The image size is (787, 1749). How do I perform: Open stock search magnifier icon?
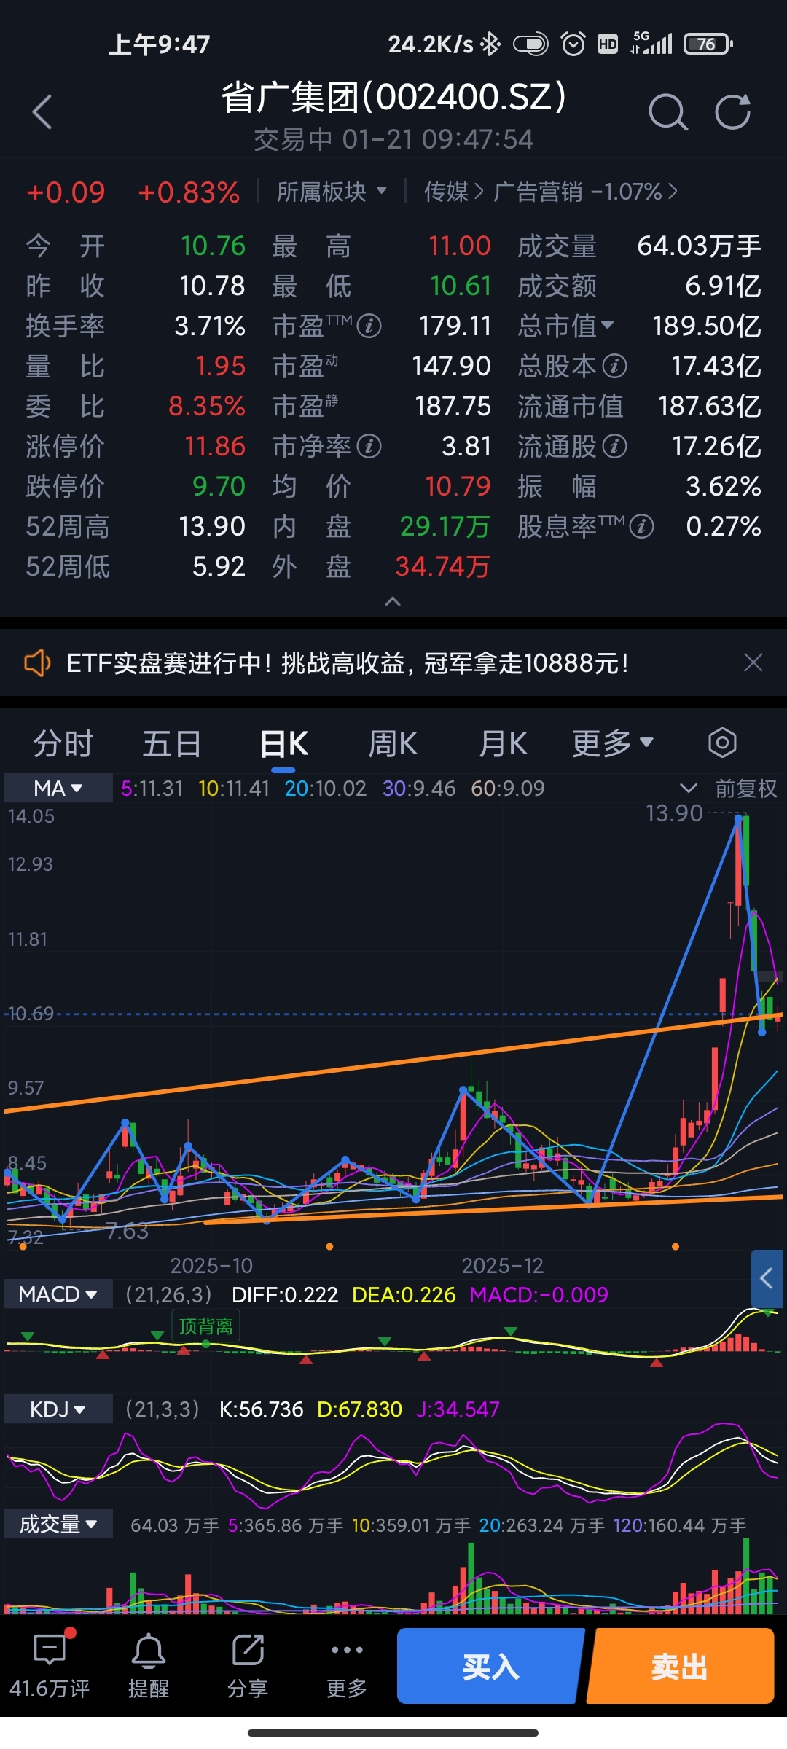pyautogui.click(x=667, y=112)
